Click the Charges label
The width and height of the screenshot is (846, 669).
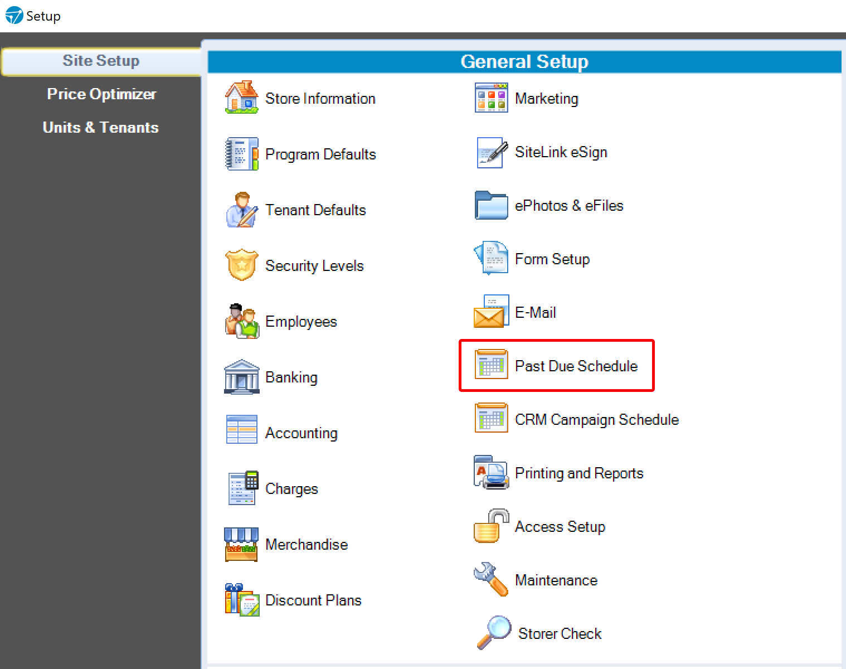coord(291,489)
